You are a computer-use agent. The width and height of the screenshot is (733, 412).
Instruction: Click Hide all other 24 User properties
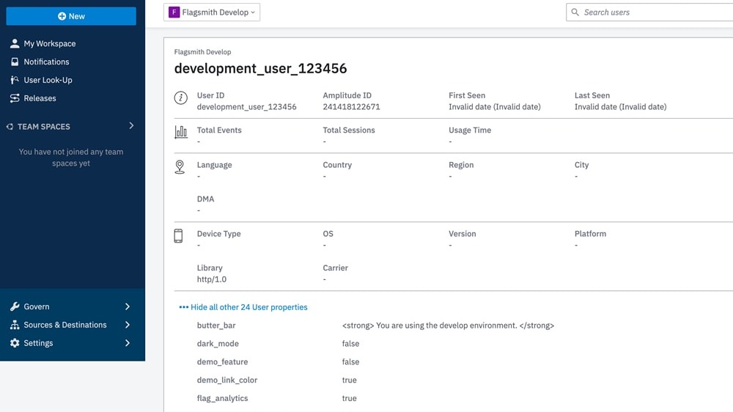[249, 307]
